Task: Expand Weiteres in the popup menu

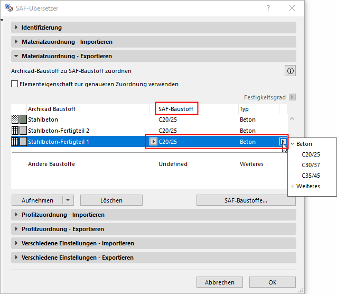Action: coord(292,186)
